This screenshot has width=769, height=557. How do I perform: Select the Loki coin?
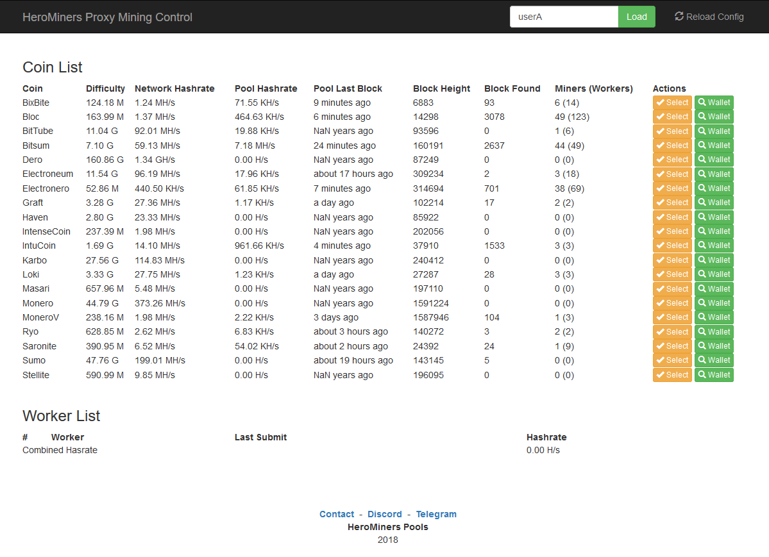pyautogui.click(x=672, y=274)
